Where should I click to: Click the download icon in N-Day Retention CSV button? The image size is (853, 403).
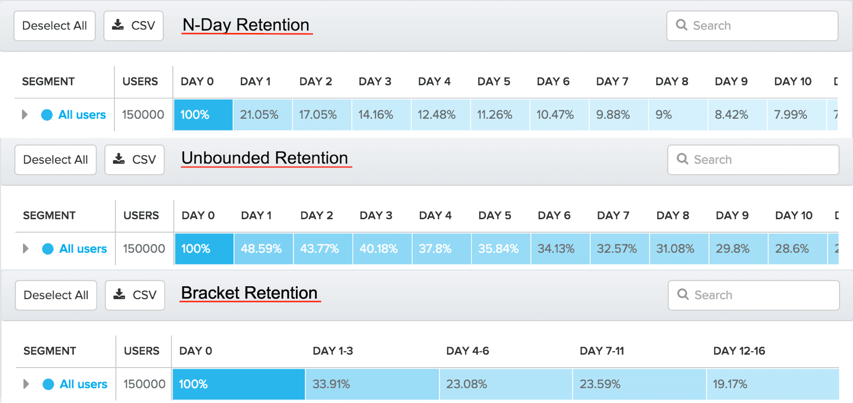pos(118,25)
